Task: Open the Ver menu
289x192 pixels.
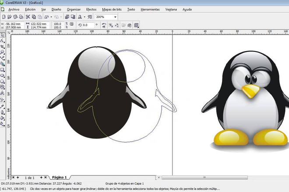Action: (x=43, y=9)
